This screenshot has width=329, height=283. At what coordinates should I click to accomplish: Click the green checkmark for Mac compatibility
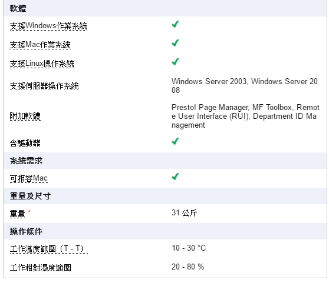176,177
